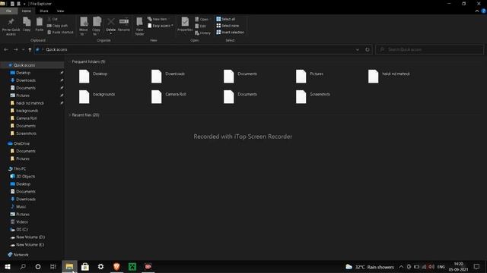Switch to the Home ribbon tab

pyautogui.click(x=27, y=11)
